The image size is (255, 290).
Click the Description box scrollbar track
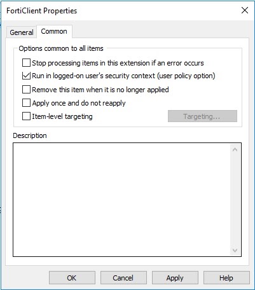[x=235, y=200]
